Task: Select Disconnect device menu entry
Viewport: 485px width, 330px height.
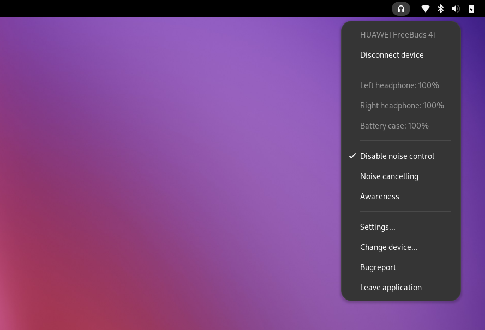Action: click(x=401, y=55)
